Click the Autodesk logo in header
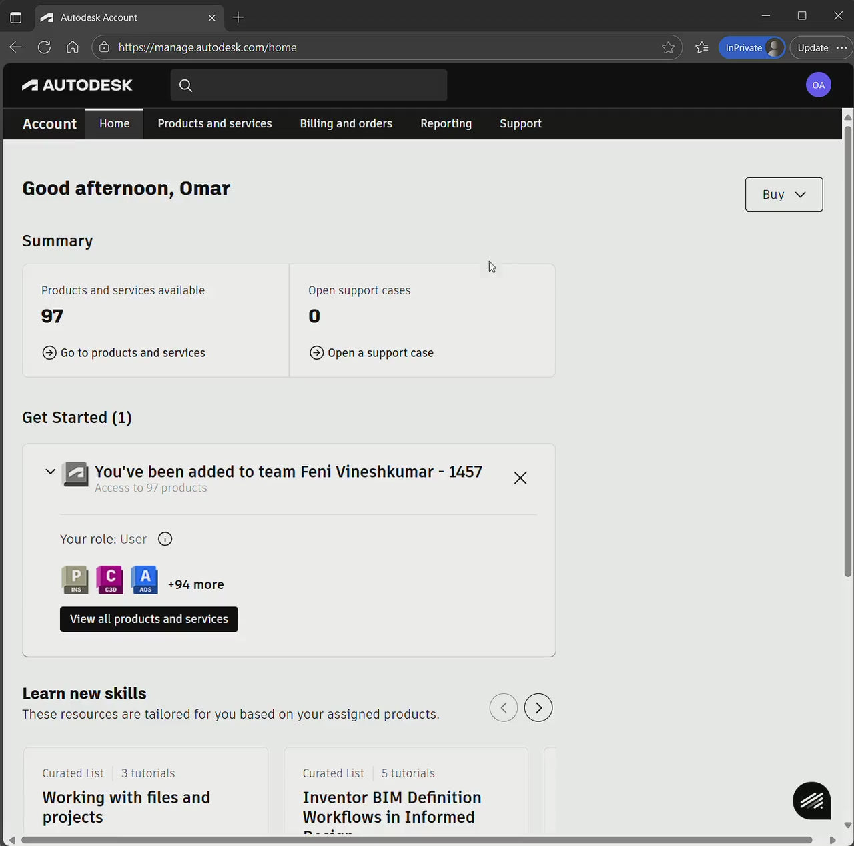The height and width of the screenshot is (846, 854). pyautogui.click(x=77, y=85)
